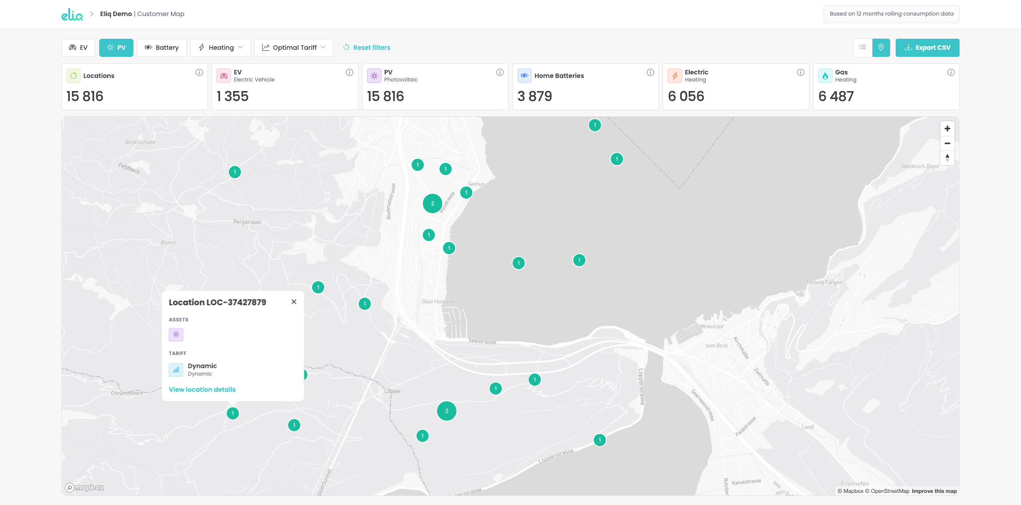Click the EV count 1 355
1021x505 pixels.
(233, 96)
